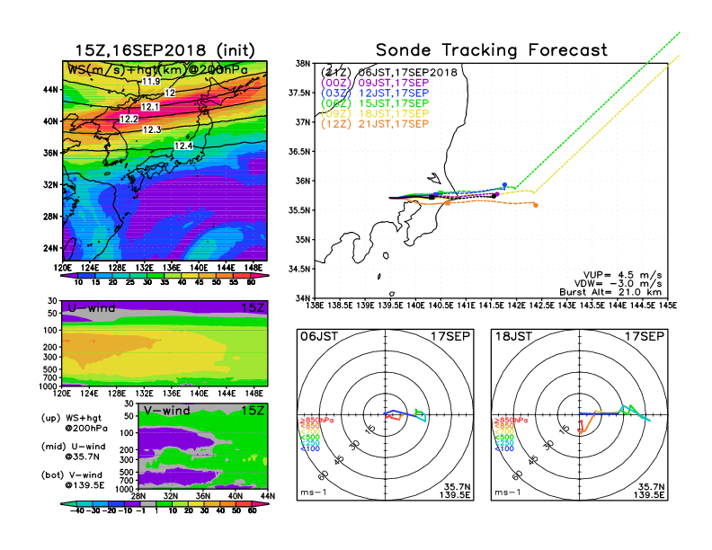Click the red "≥850hPa" key in 06JST hodograph
The width and height of the screenshot is (712, 550).
click(316, 421)
